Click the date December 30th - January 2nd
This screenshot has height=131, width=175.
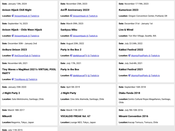(x=22, y=43)
